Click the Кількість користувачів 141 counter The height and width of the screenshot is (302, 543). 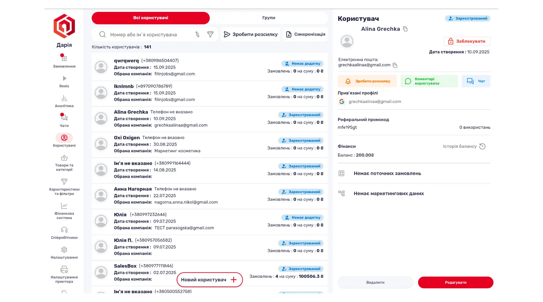121,47
